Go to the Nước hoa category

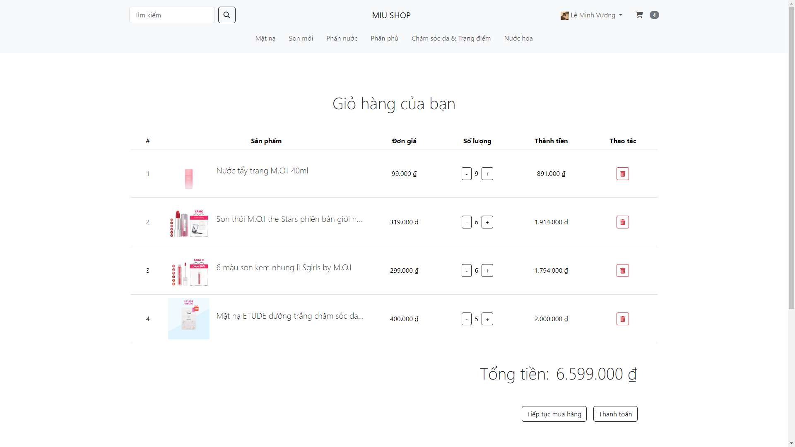518,38
